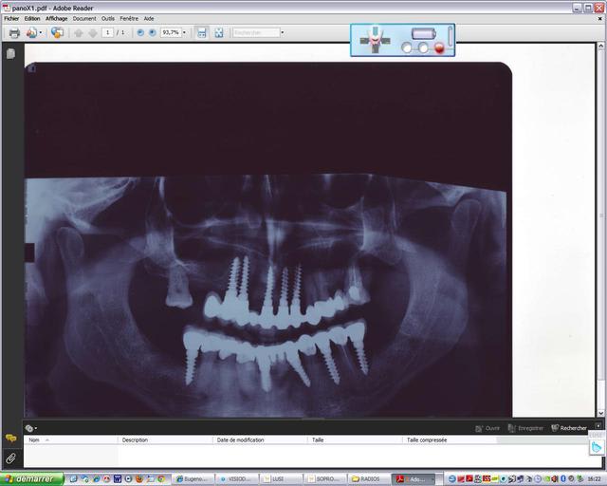Click the Print icon in toolbar
Screen dimensions: 607x486
coord(13,32)
